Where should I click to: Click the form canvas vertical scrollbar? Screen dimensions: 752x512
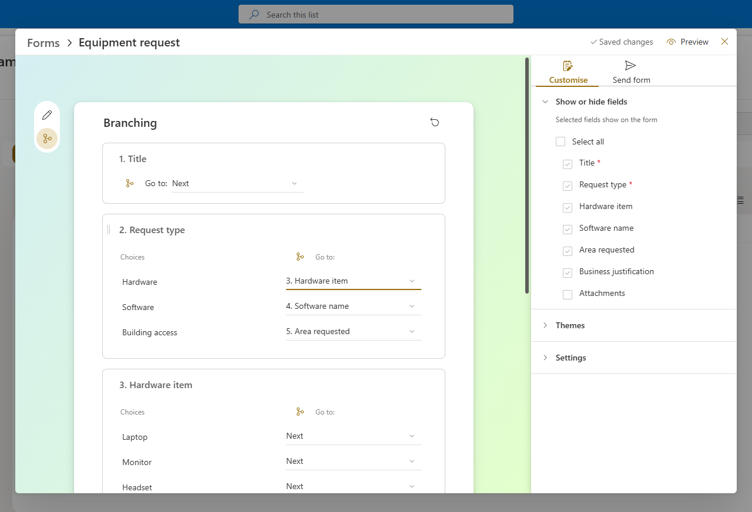click(527, 175)
